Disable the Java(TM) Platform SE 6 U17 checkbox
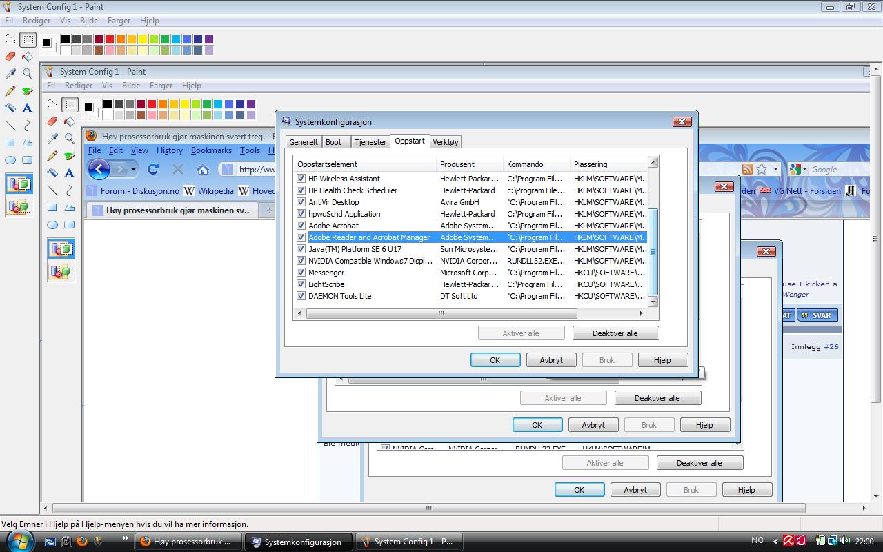The image size is (883, 552). [x=301, y=249]
